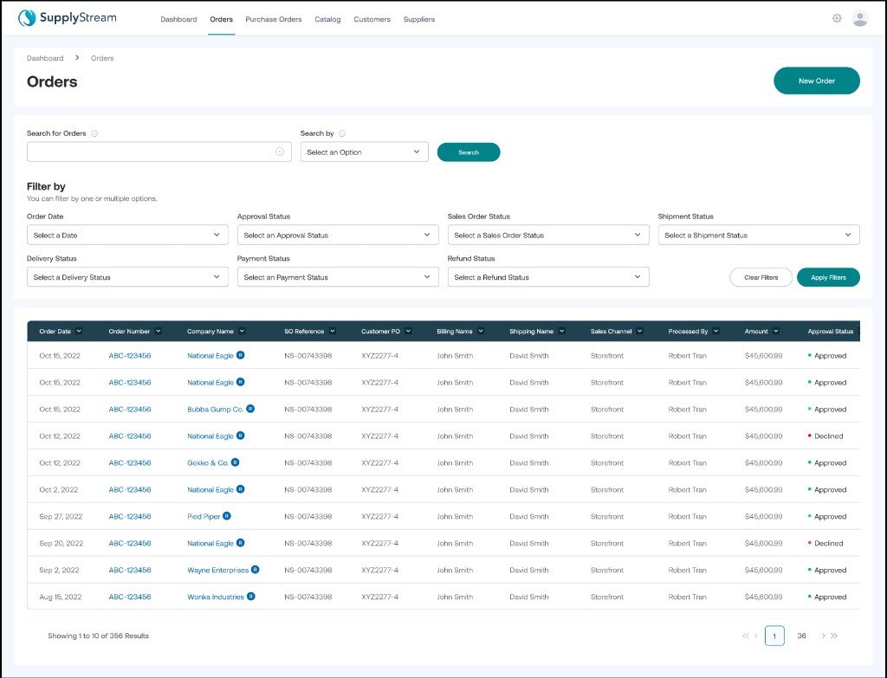This screenshot has width=887, height=678.
Task: Go to the last page arrow
Action: pos(834,636)
